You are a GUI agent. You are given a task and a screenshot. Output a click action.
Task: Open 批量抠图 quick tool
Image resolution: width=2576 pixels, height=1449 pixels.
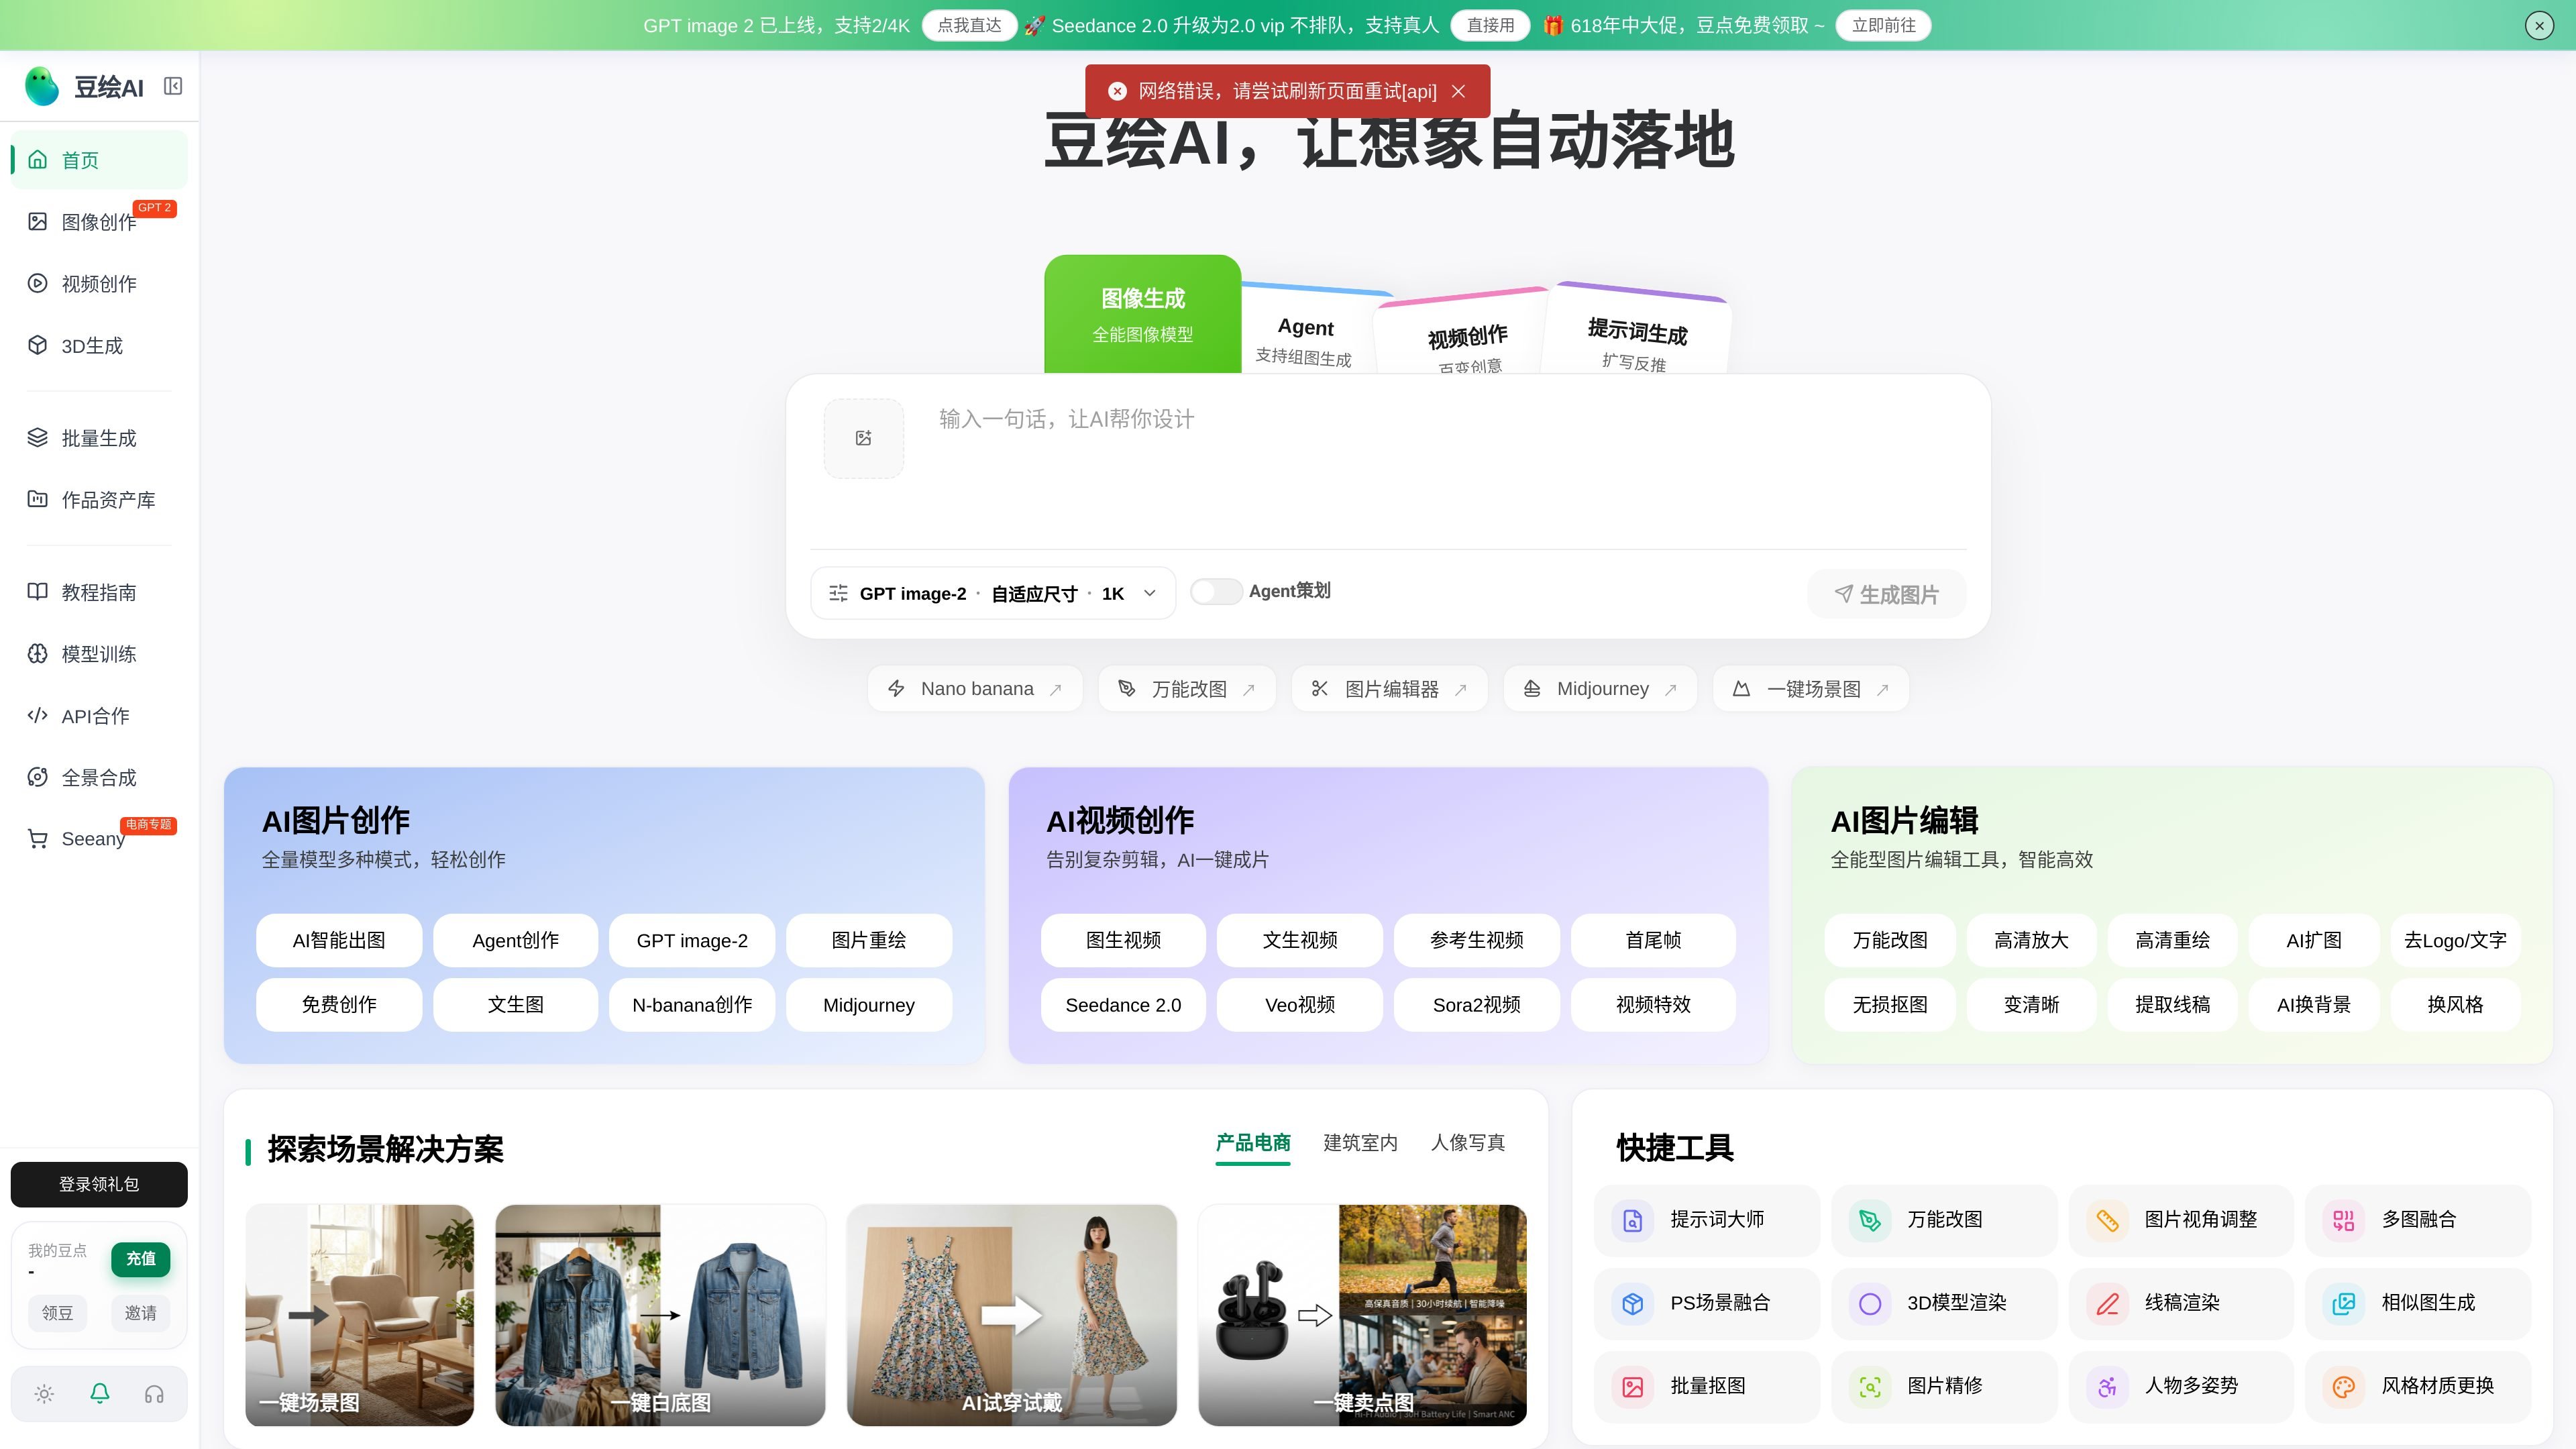coord(1706,1386)
